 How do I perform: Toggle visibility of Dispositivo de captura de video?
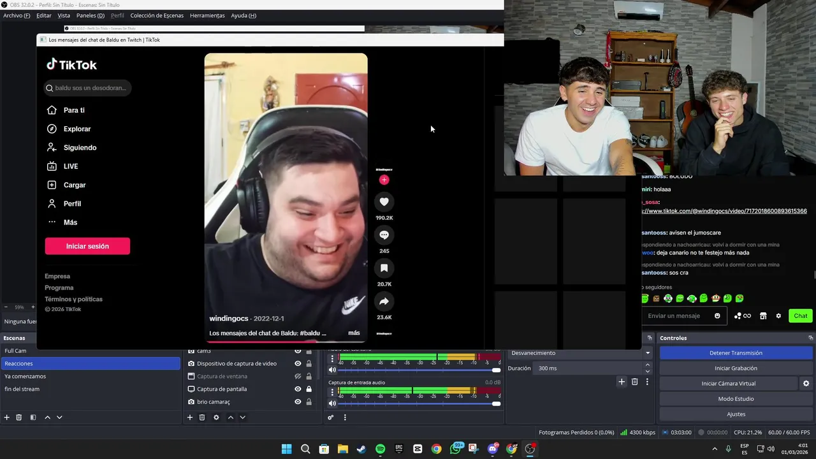[298, 363]
